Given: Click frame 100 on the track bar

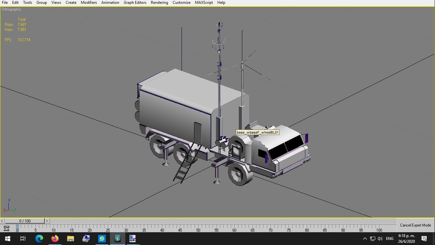Looking at the screenshot, I should pyautogui.click(x=379, y=228).
